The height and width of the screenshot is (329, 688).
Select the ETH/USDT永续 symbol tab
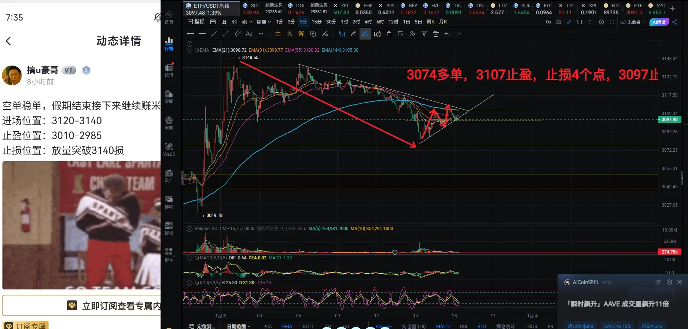pos(211,9)
